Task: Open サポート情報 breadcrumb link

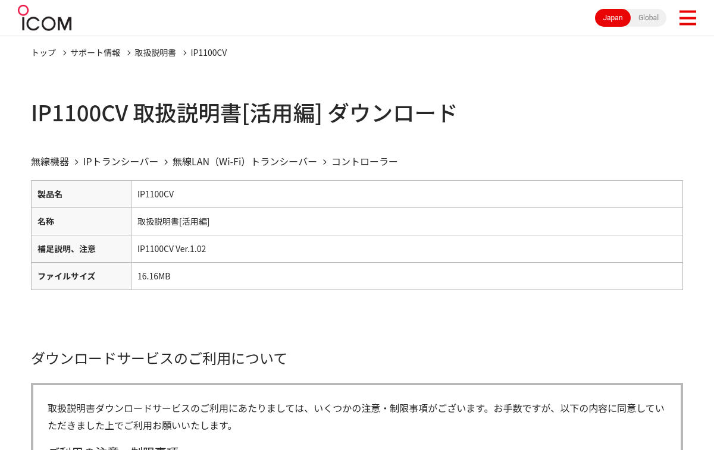Action: coord(95,52)
